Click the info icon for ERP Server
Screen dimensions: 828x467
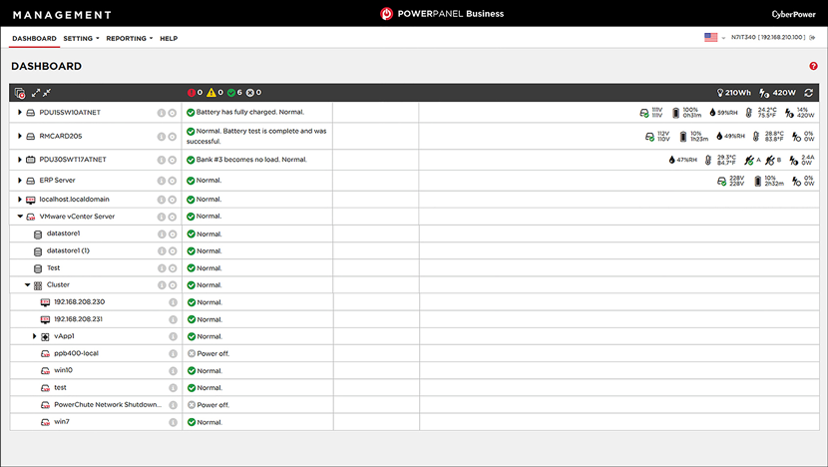[x=162, y=181]
